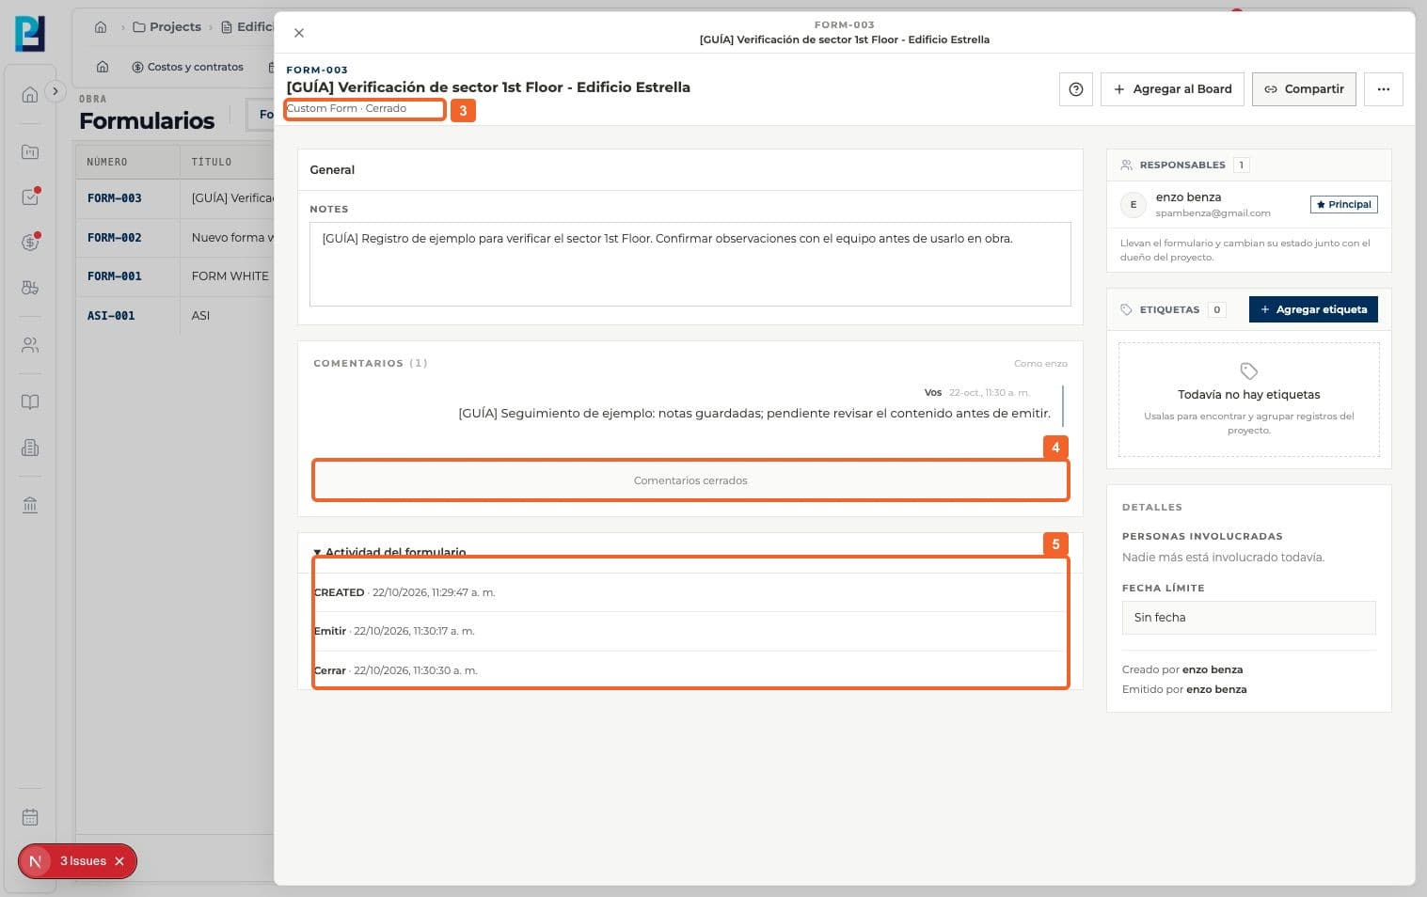Open the help question-mark icon
This screenshot has width=1427, height=897.
point(1076,89)
